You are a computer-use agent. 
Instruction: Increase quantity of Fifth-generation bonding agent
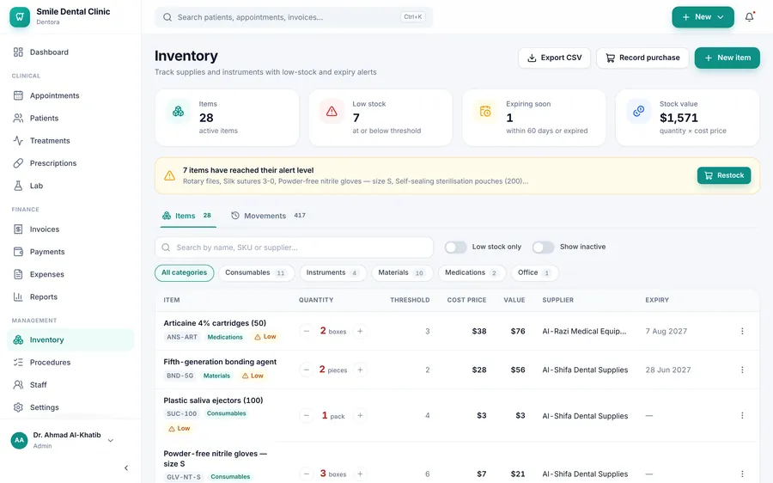tap(360, 370)
